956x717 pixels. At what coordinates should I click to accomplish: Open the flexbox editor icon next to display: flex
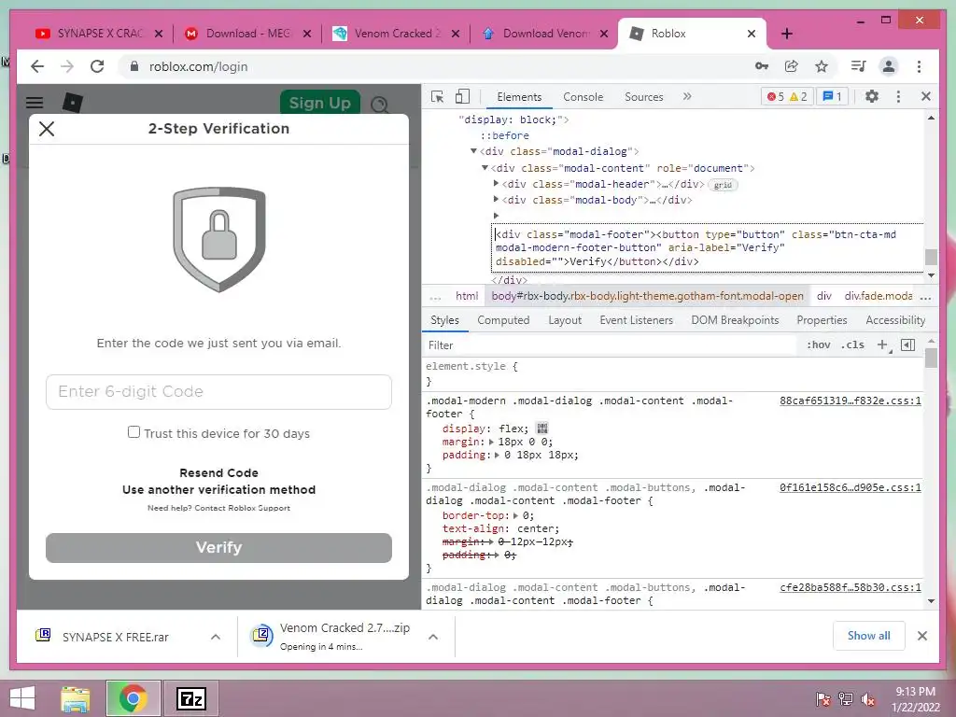542,428
